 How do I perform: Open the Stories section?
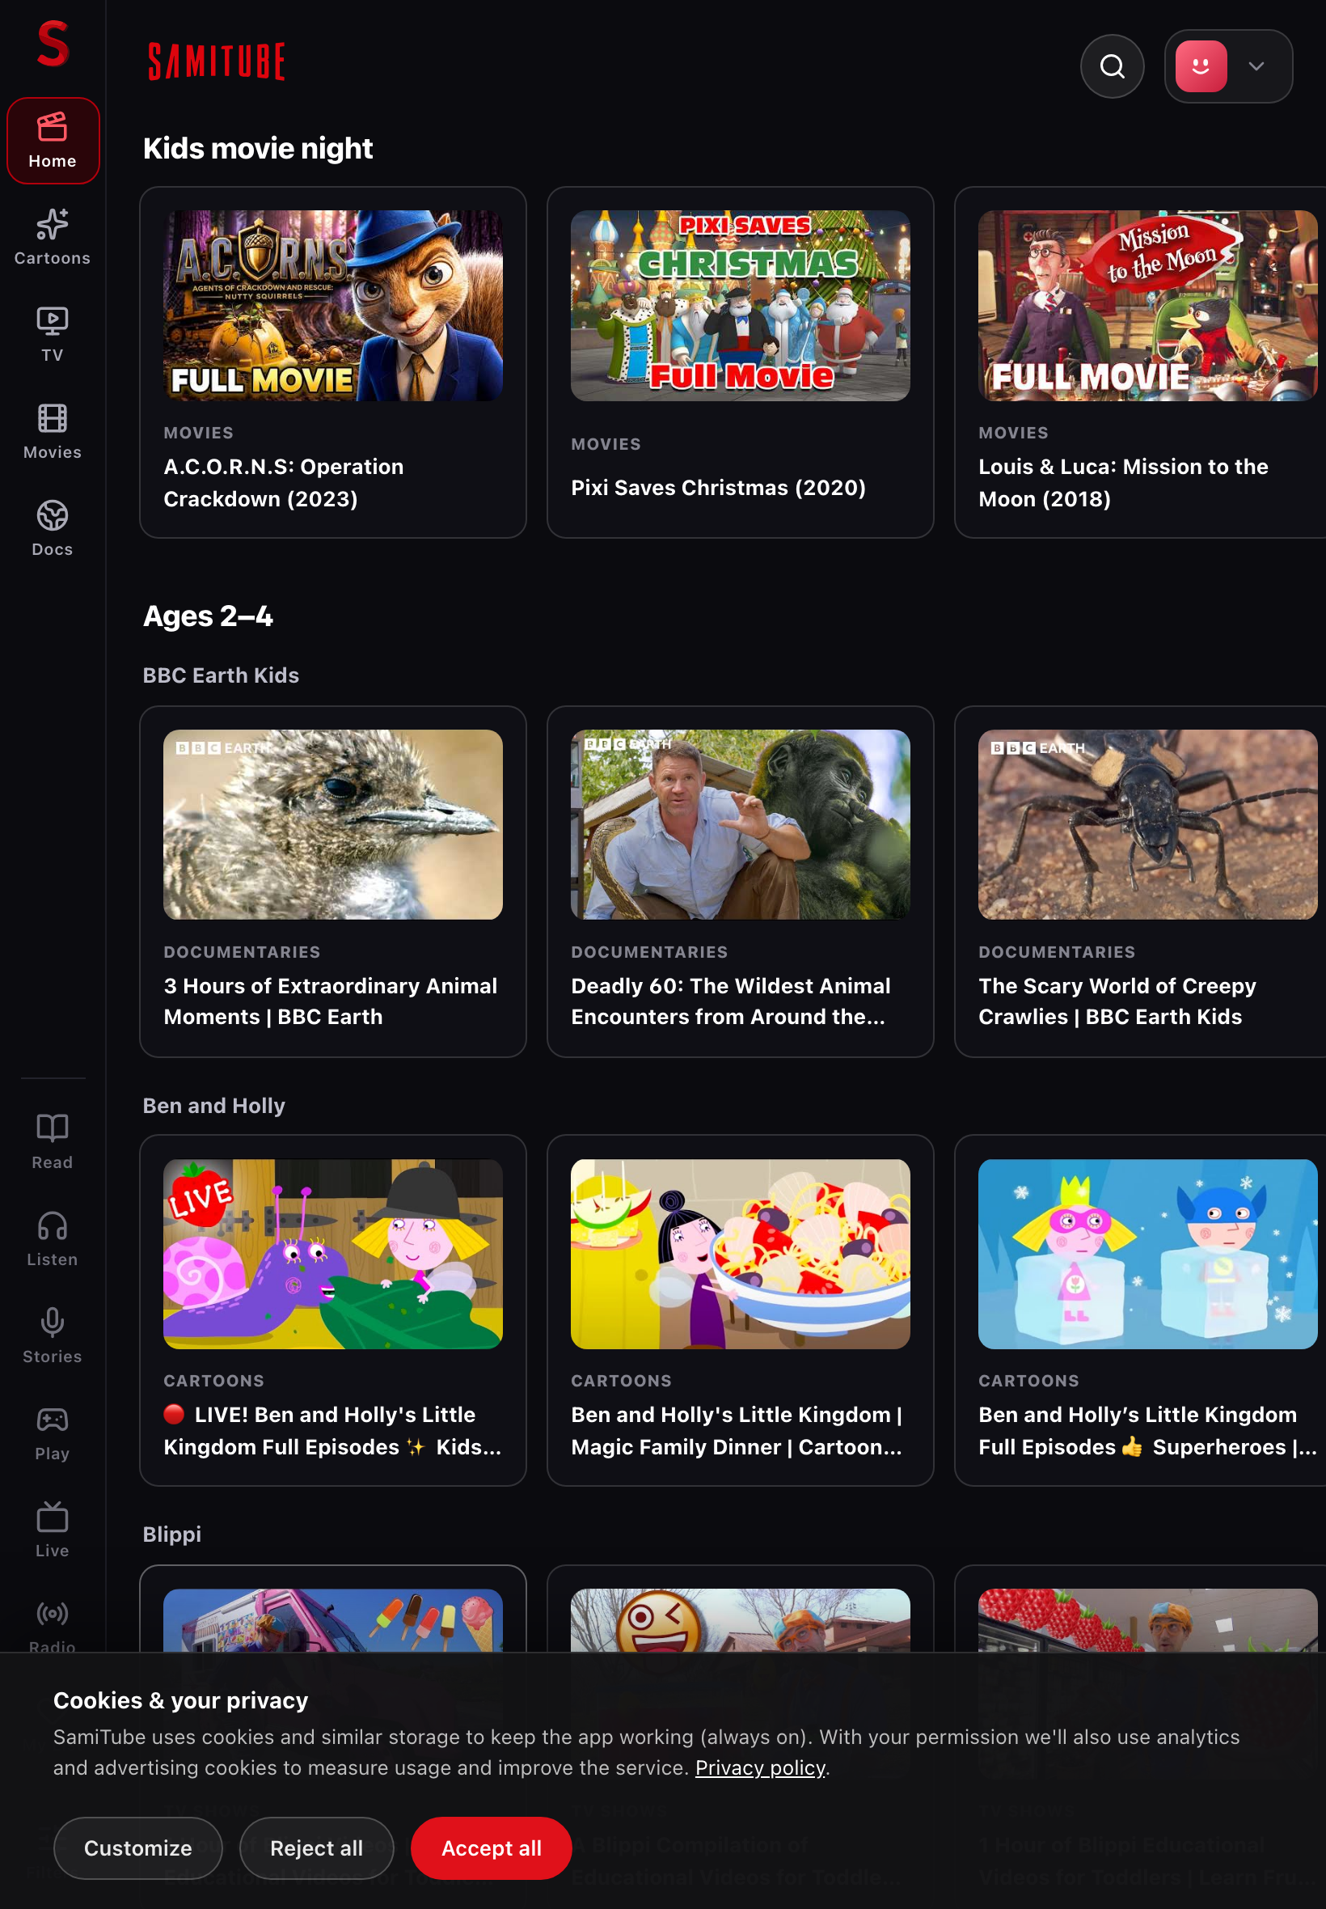pos(53,1335)
